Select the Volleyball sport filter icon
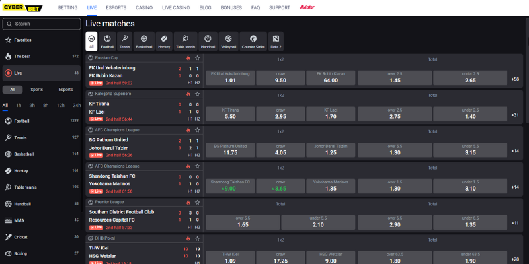The height and width of the screenshot is (264, 529). click(228, 42)
